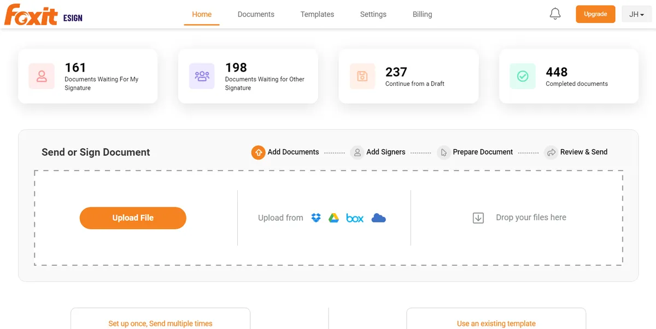
Task: Open the Billing tab
Action: click(422, 14)
